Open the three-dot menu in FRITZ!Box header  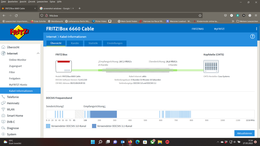(x=257, y=29)
